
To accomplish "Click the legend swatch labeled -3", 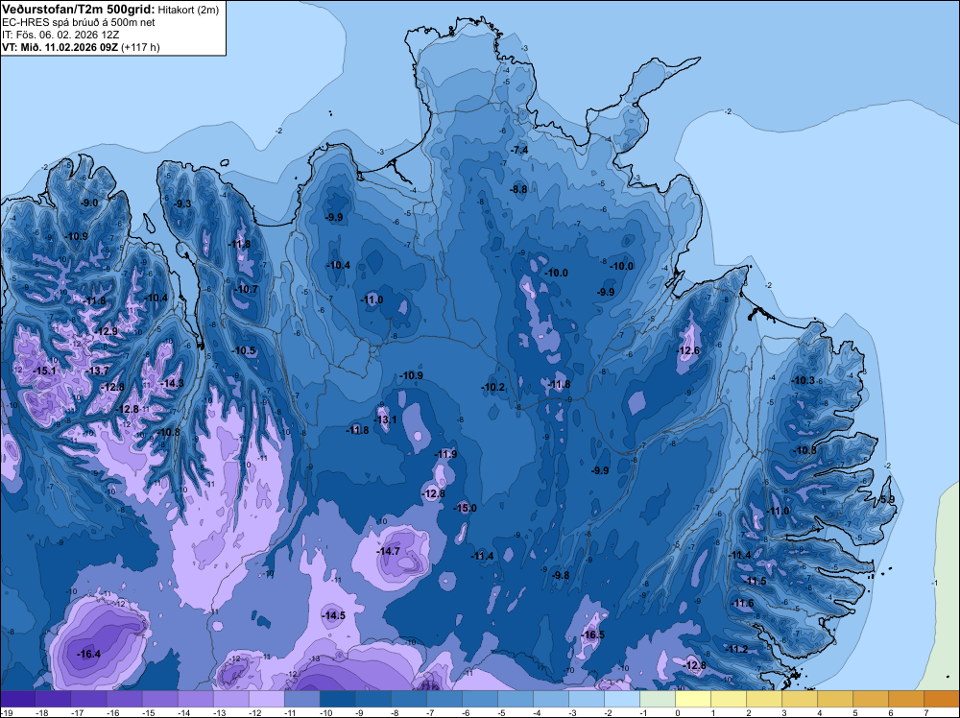I will [586, 699].
